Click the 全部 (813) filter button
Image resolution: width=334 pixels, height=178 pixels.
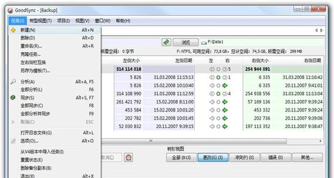coord(182,158)
